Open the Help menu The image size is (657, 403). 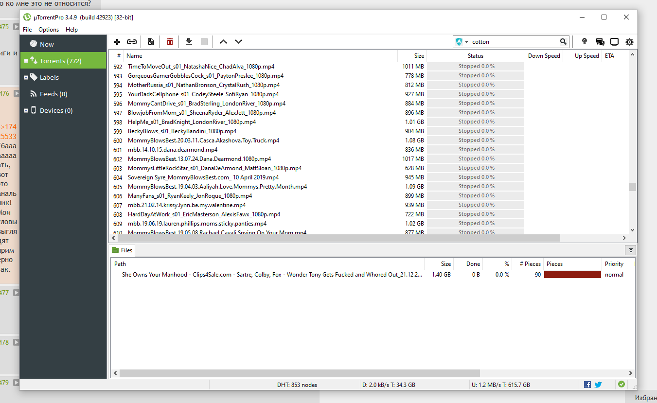pos(71,30)
